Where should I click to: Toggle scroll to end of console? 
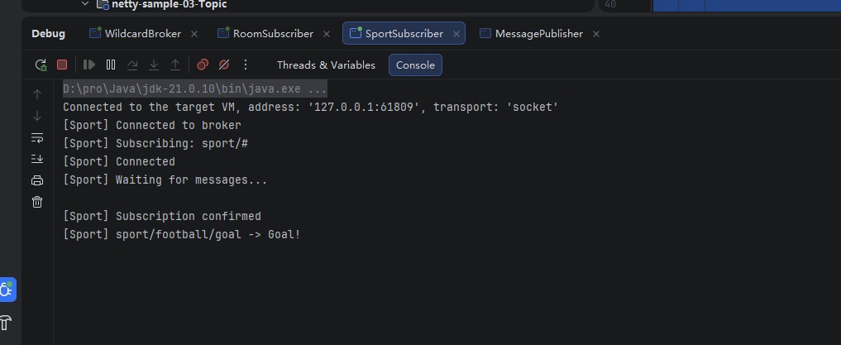(37, 159)
